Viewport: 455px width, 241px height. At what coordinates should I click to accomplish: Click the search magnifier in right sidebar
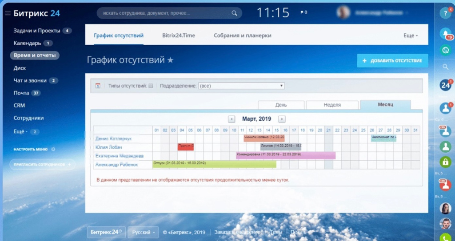coord(445,67)
